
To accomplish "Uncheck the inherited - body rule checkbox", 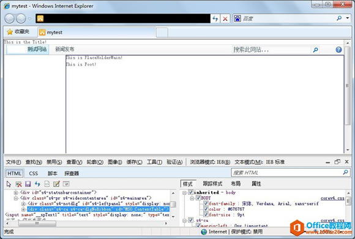I will pos(190,192).
